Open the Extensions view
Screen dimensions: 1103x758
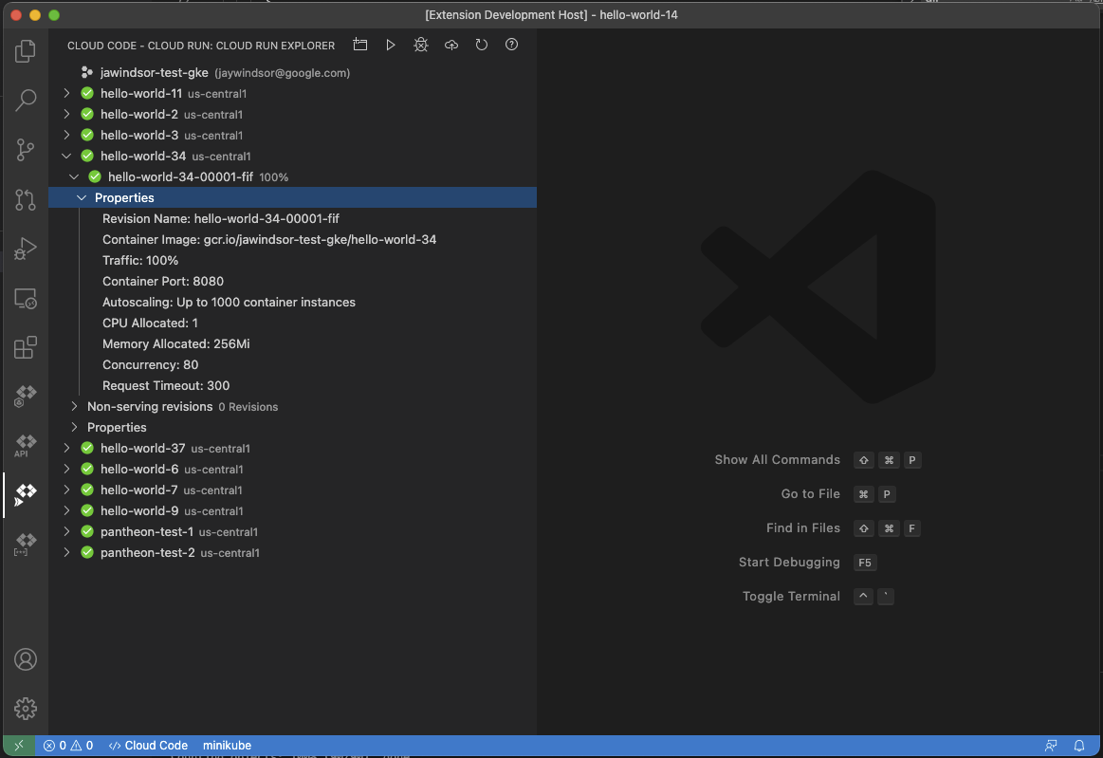[26, 347]
